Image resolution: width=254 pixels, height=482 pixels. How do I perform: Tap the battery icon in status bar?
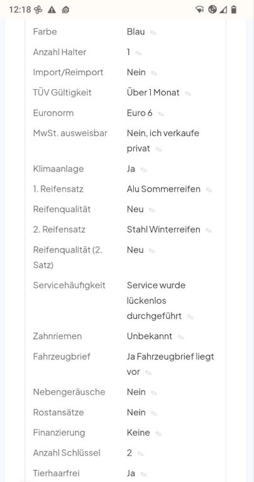click(x=234, y=10)
